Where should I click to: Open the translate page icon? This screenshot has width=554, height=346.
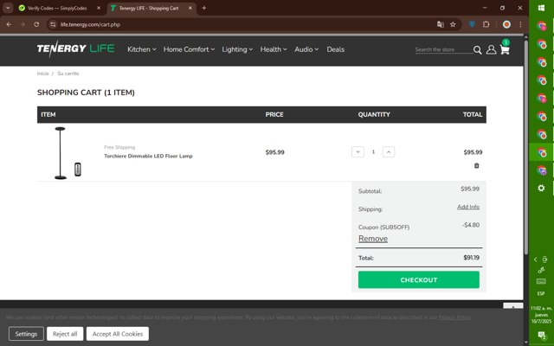[441, 24]
